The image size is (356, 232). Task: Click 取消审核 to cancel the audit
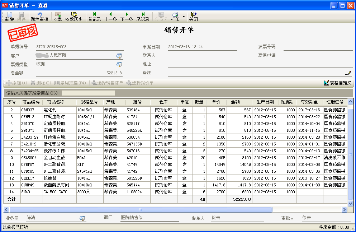[39, 17]
